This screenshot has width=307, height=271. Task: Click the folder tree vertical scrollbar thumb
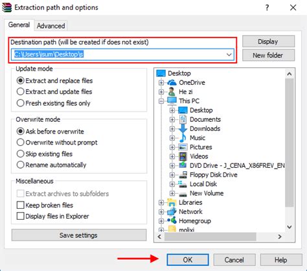(290, 143)
